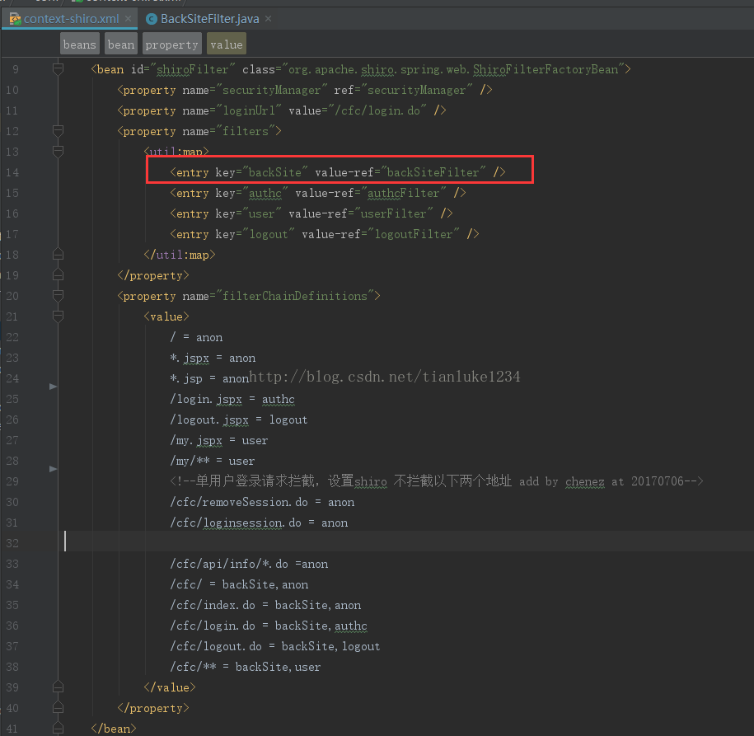Close the BackSiteFilter.java tab
Screen dimensions: 754x736
coord(269,19)
